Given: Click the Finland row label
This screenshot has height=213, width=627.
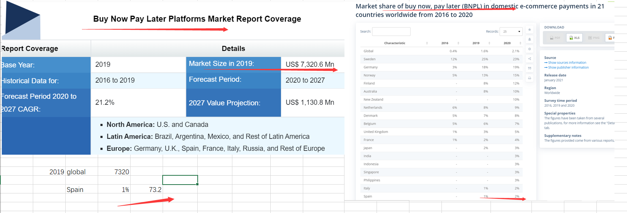Looking at the screenshot, I should tap(369, 83).
